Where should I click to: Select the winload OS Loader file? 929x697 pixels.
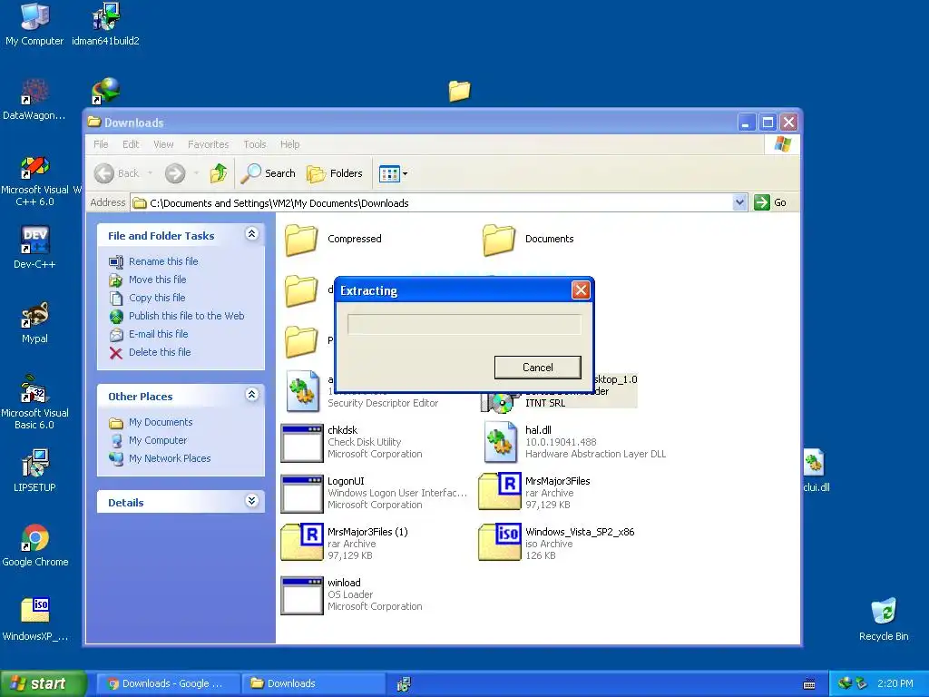point(301,595)
